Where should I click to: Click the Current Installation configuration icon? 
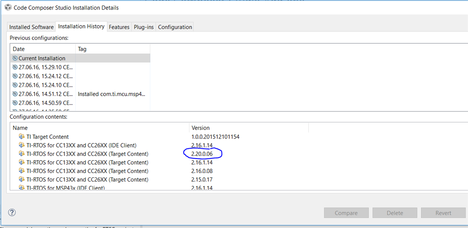click(x=15, y=58)
